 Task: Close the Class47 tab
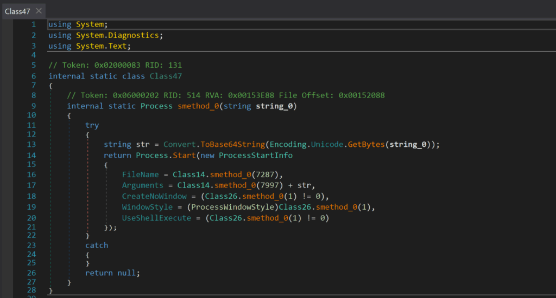coord(39,11)
